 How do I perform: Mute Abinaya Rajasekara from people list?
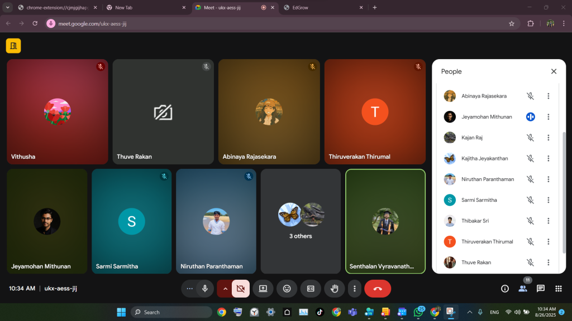(530, 96)
